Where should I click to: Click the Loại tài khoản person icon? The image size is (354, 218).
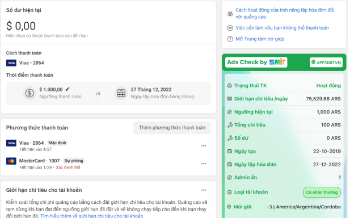point(230,192)
